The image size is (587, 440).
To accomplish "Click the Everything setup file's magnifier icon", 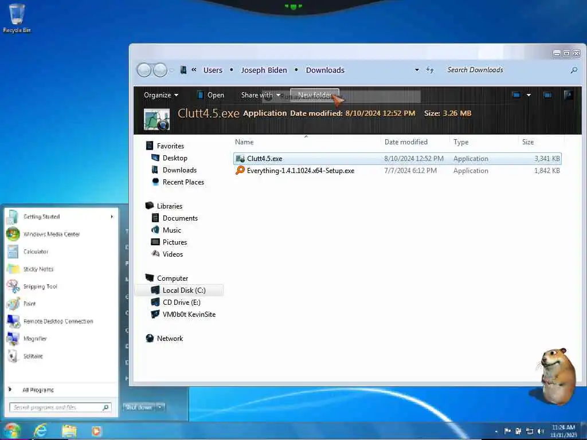I will pyautogui.click(x=240, y=170).
